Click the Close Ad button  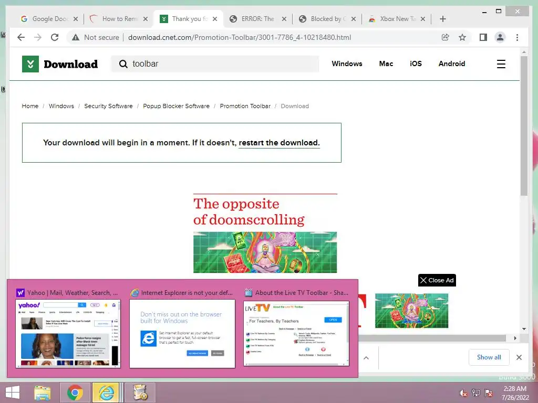pos(437,280)
